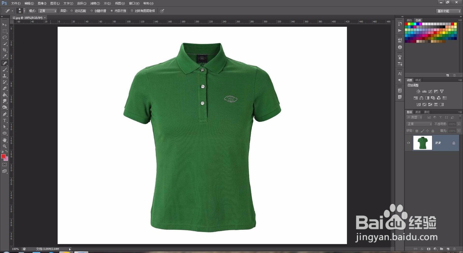Enable 对所有图层取样 checkbox
This screenshot has height=253, width=463.
(132, 11)
